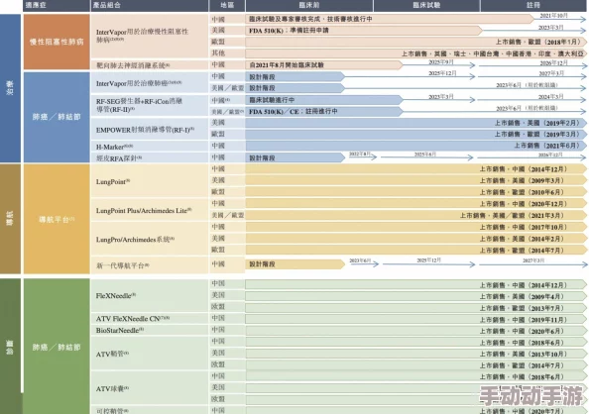Click product 靶向肺去神經消融系統

click(x=133, y=65)
